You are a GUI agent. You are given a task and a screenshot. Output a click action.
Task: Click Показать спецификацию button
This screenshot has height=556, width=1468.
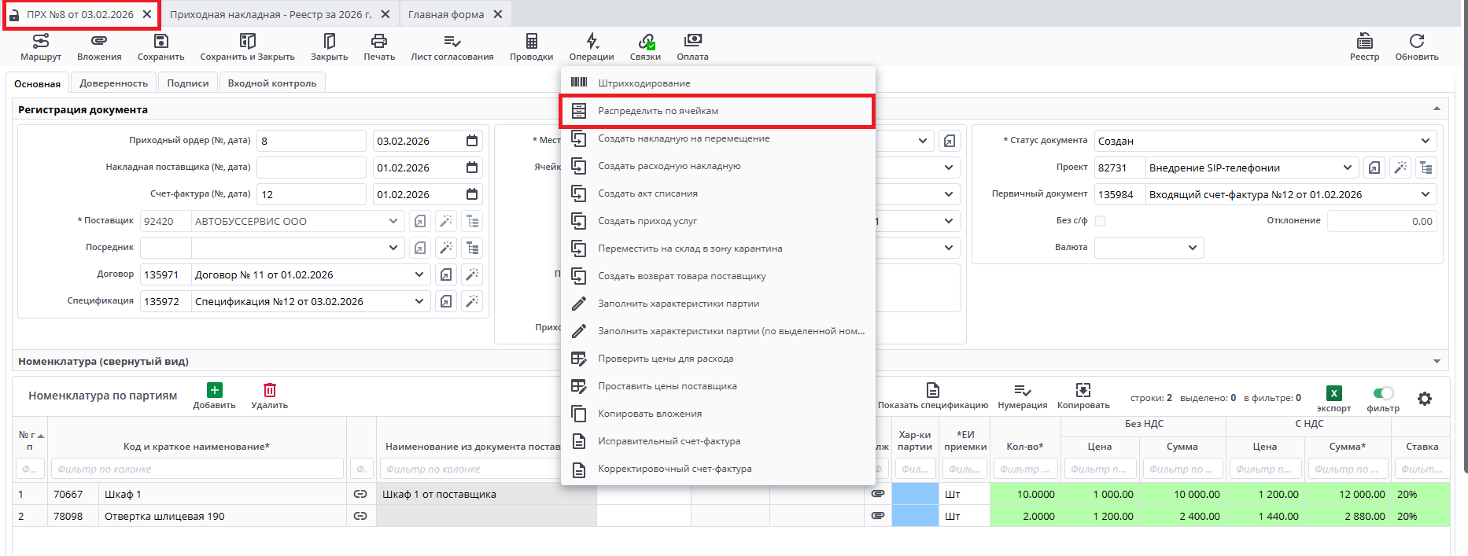(x=932, y=396)
